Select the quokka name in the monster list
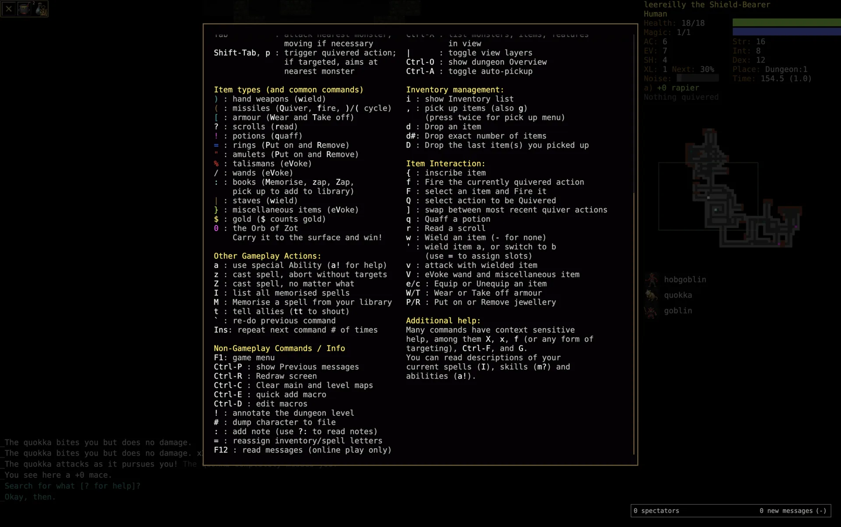841x527 pixels. pyautogui.click(x=678, y=295)
